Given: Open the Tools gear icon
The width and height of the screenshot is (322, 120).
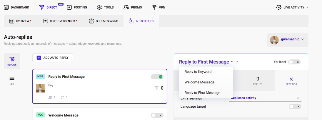Looking at the screenshot, I should [x=99, y=7].
